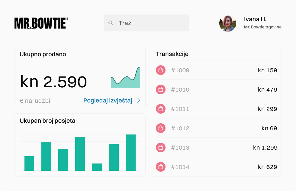This screenshot has width=296, height=191.
Task: Click the teal sales trend sparkline
Action: (126, 79)
